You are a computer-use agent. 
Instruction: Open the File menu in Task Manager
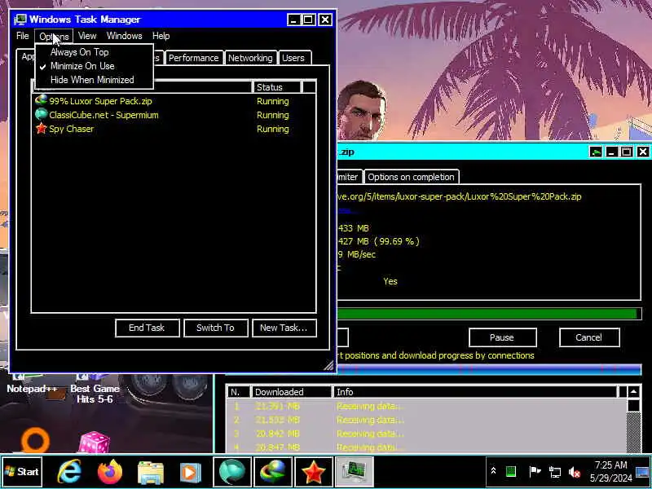(x=23, y=36)
